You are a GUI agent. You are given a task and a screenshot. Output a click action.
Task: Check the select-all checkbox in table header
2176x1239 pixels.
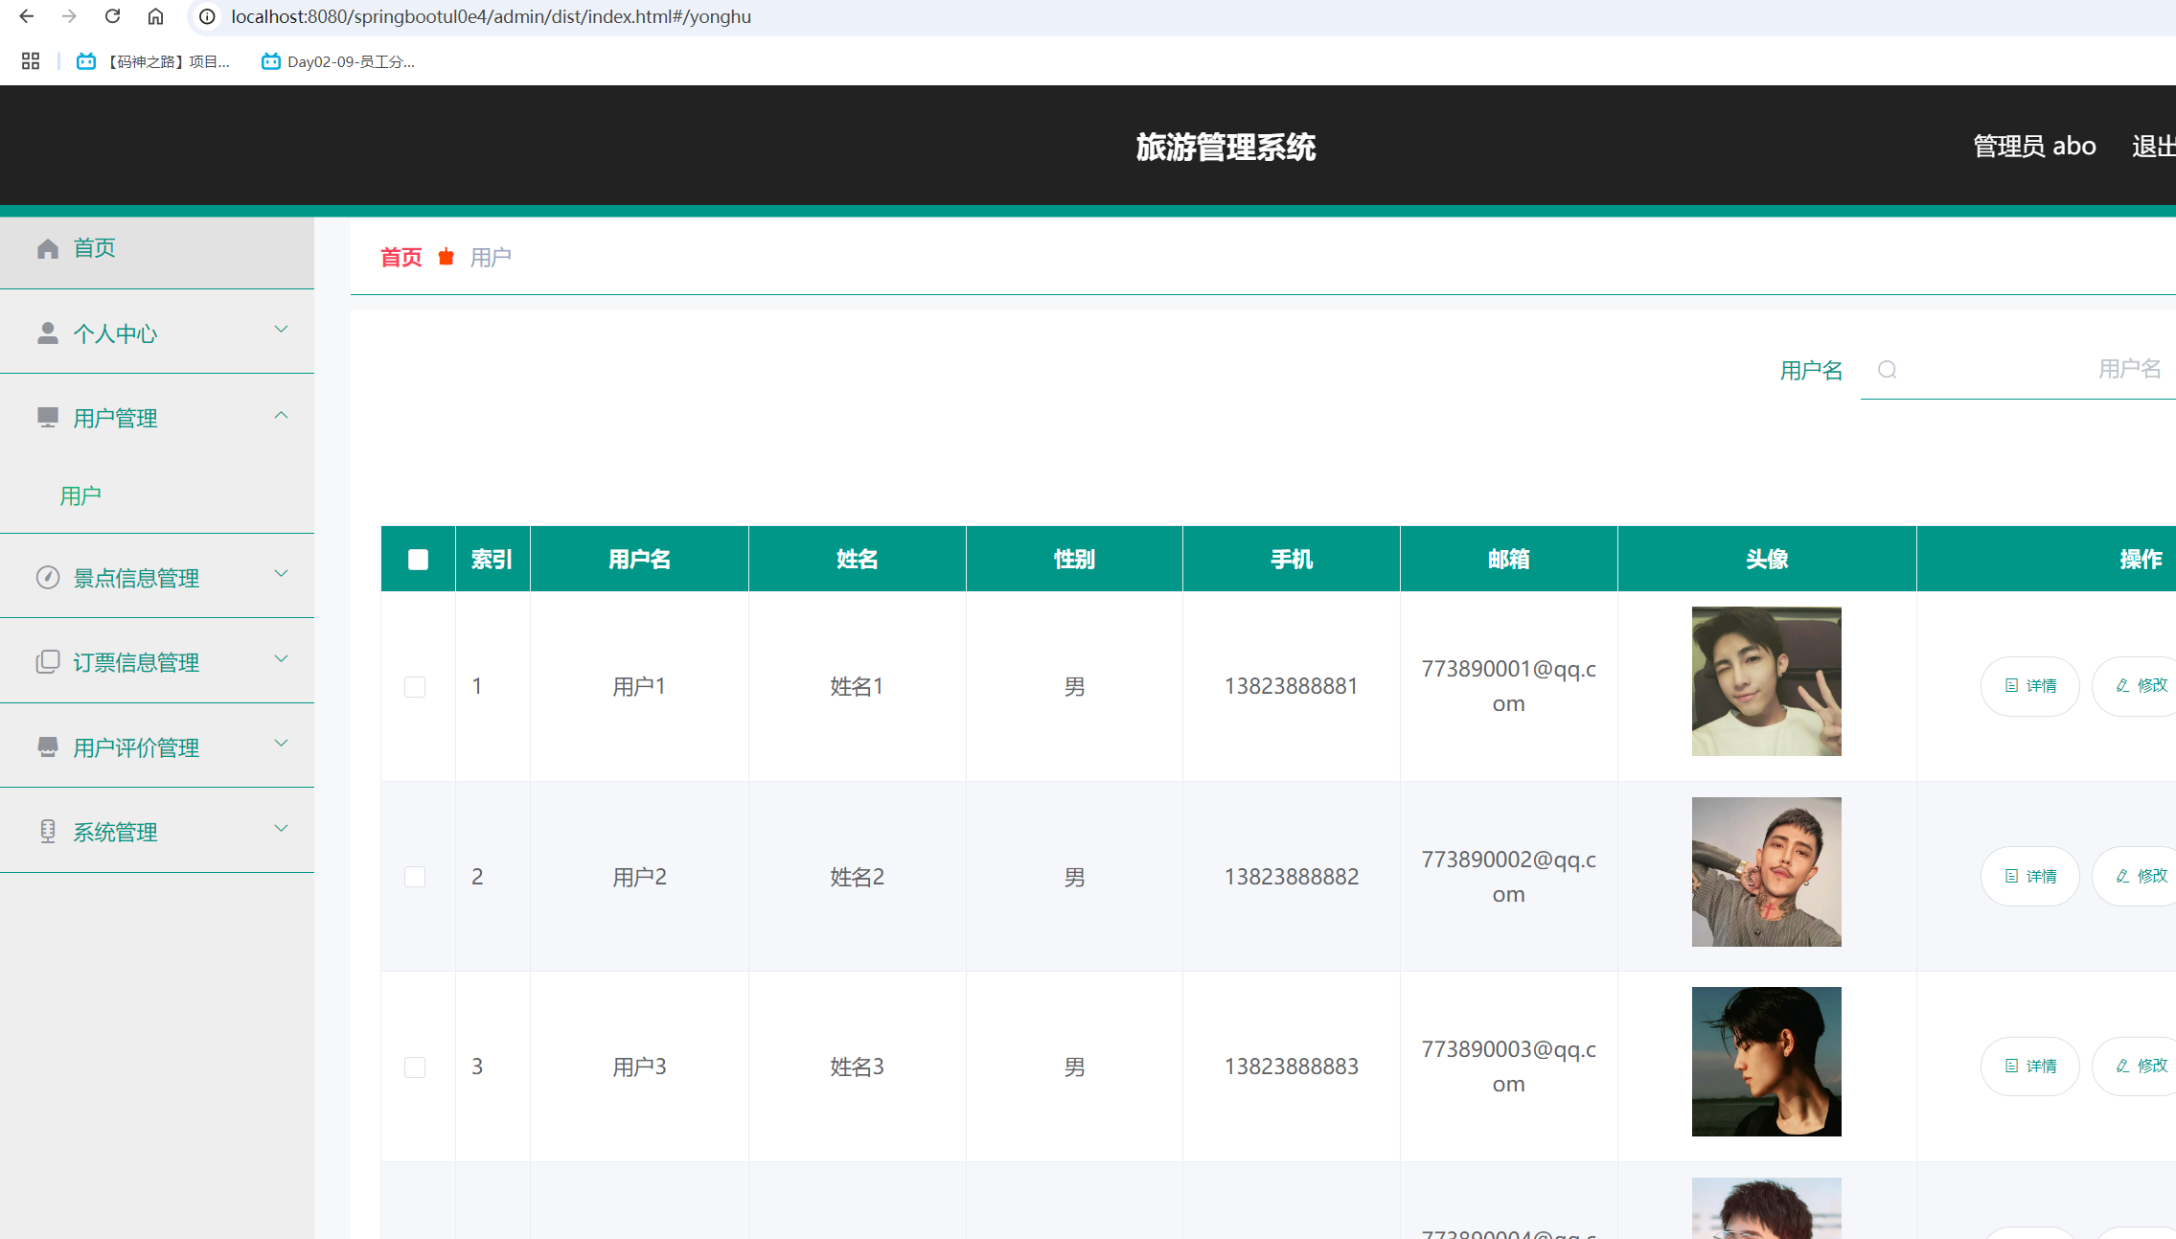point(417,559)
